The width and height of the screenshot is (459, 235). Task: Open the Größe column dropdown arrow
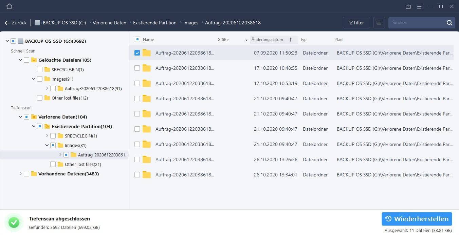[x=246, y=40]
